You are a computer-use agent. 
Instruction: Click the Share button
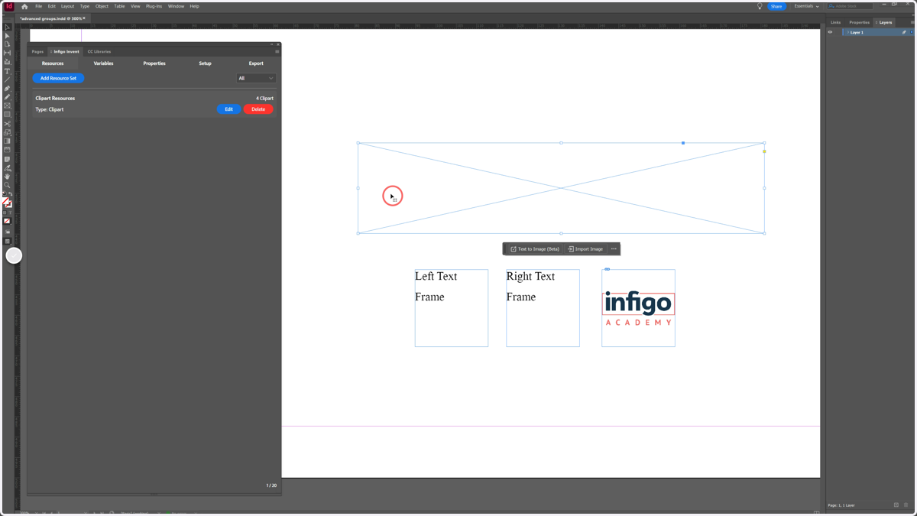776,6
